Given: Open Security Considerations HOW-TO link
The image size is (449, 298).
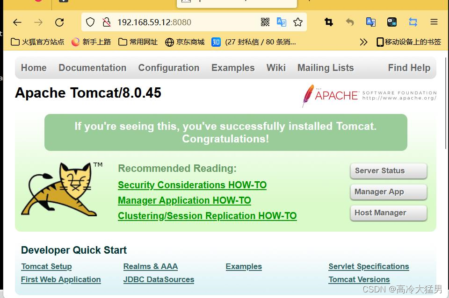Looking at the screenshot, I should tap(192, 185).
